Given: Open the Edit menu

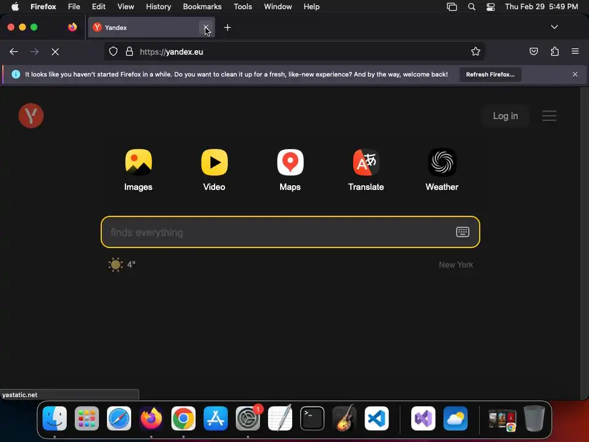Looking at the screenshot, I should 98,6.
